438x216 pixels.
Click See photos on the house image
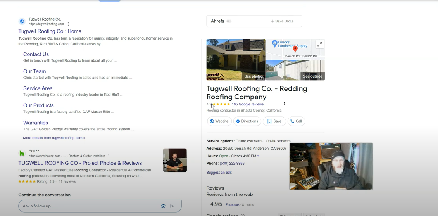[253, 76]
